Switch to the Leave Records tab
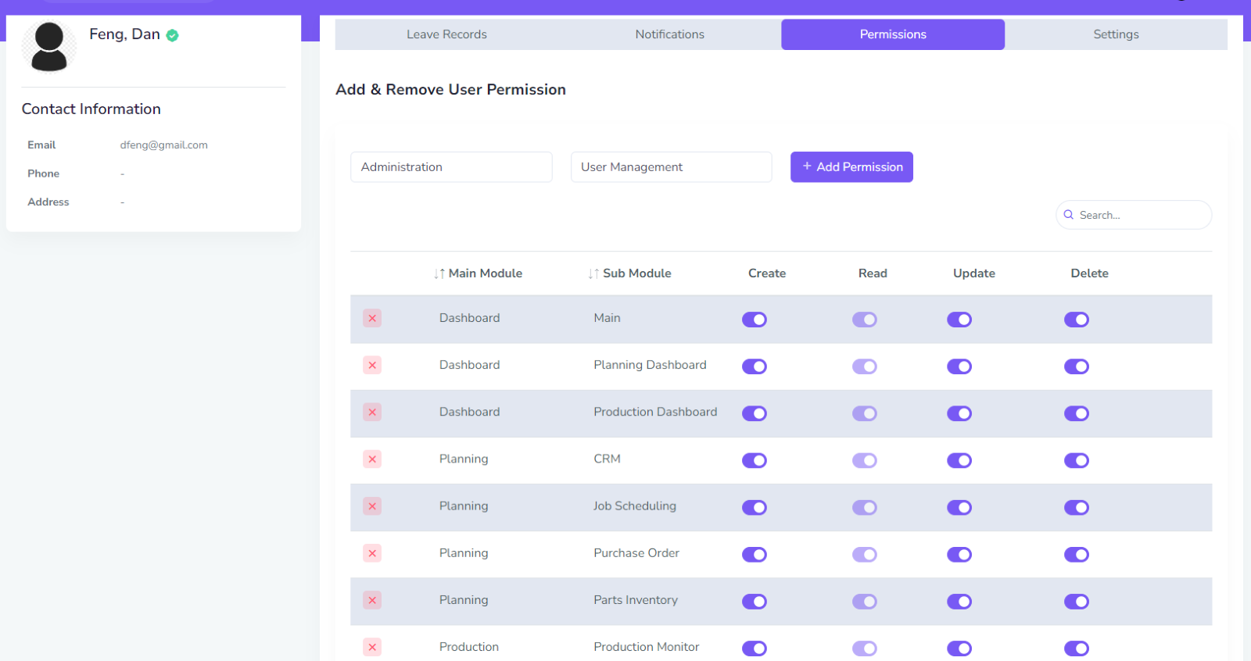This screenshot has width=1251, height=661. coord(446,34)
